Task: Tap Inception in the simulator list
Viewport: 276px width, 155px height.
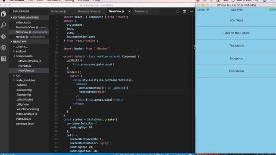Action: click(x=236, y=59)
